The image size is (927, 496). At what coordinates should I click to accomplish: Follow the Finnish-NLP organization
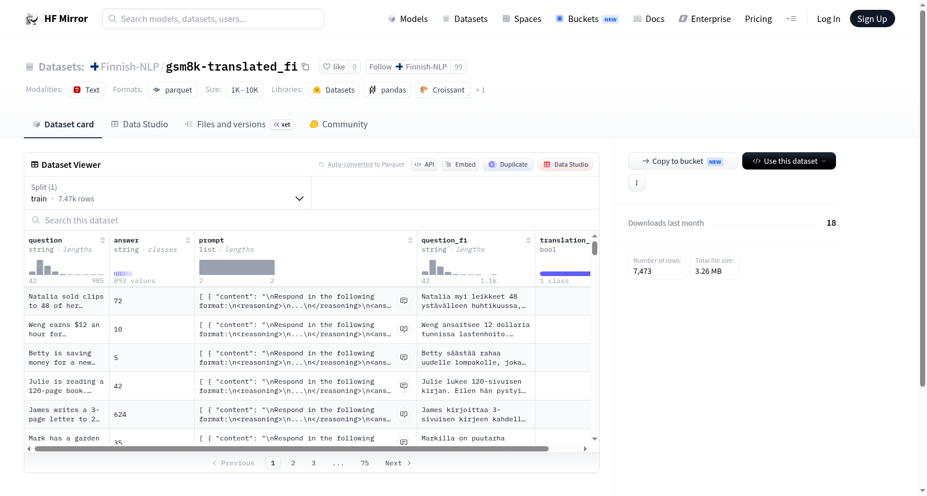[408, 67]
